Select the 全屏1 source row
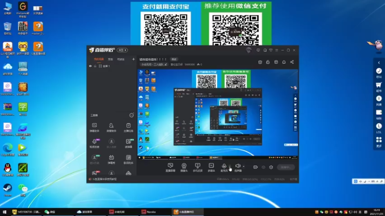385x216 pixels. [112, 66]
